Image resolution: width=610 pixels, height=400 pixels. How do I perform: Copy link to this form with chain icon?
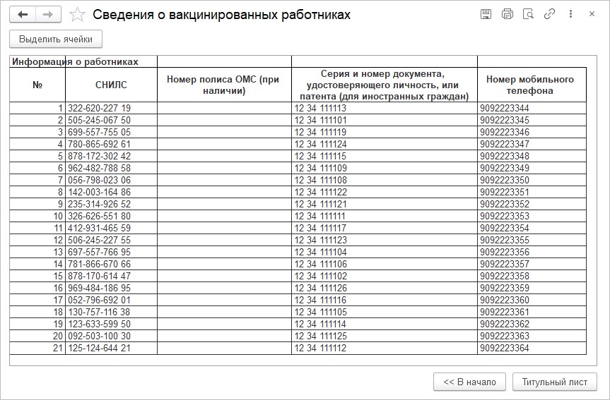(549, 14)
